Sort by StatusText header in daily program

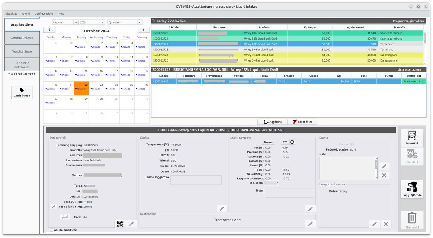[400, 28]
